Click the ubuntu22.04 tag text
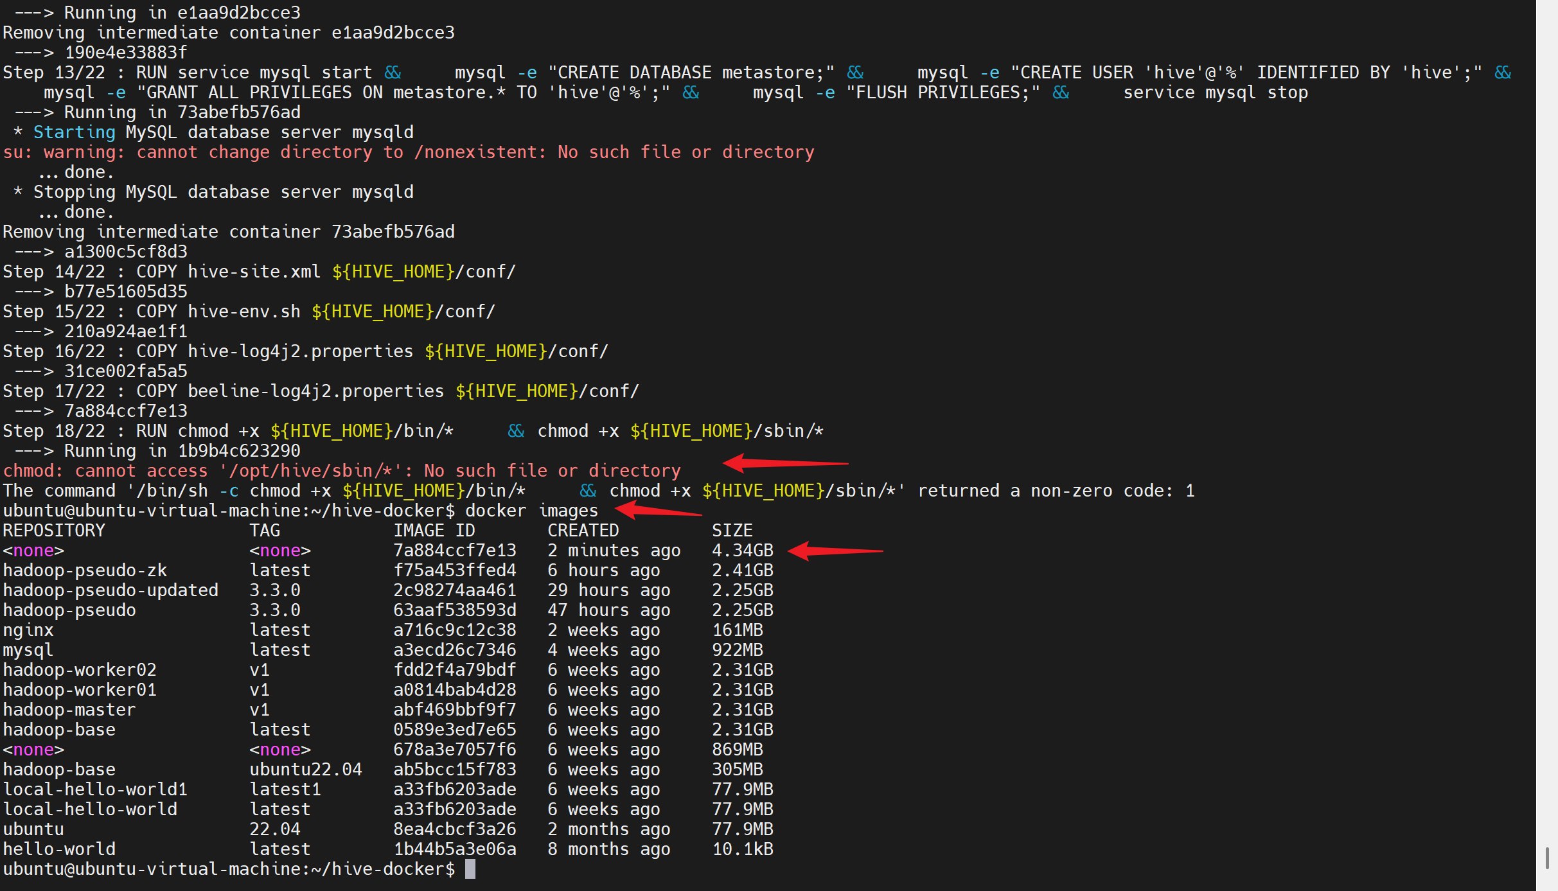Screen dimensions: 1558x891 (x=306, y=770)
